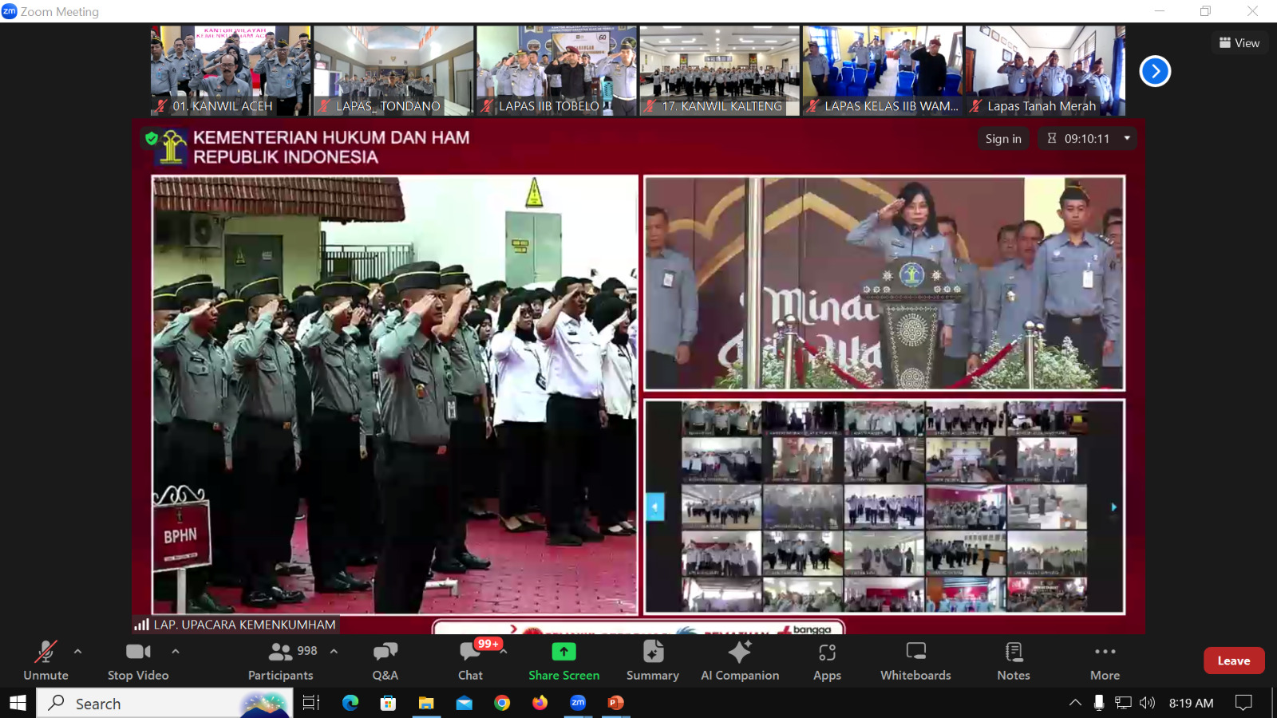The height and width of the screenshot is (718, 1277).
Task: Open Windows Start menu
Action: point(18,703)
